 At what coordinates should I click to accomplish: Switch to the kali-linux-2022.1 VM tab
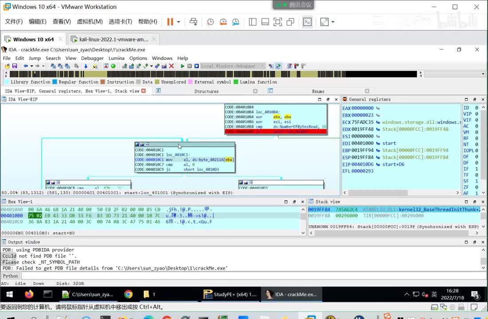coord(114,39)
